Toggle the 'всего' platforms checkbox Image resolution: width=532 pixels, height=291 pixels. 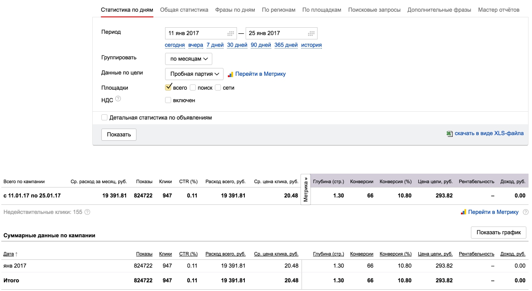[169, 87]
